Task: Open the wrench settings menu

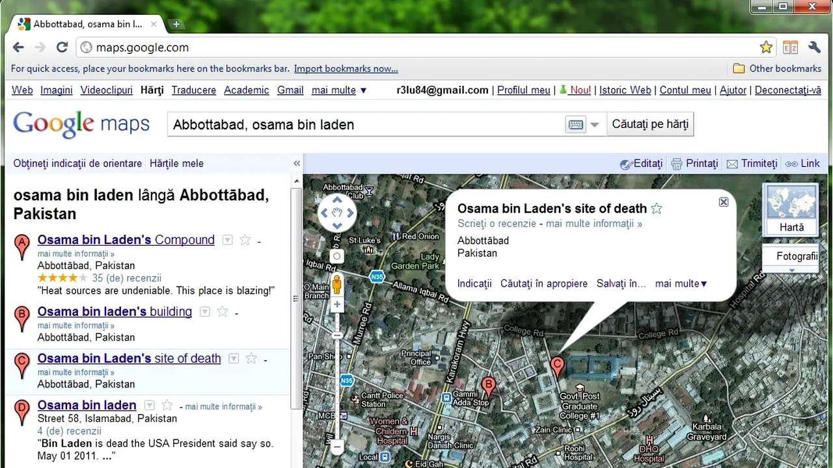Action: point(814,47)
